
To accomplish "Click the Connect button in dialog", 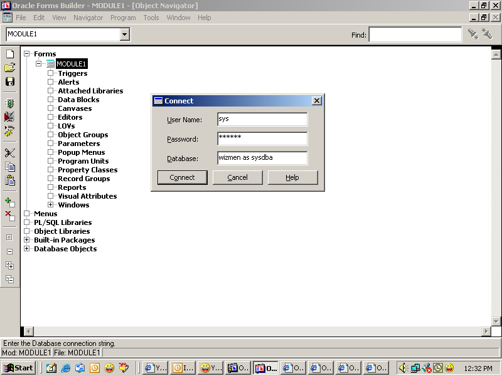I will pyautogui.click(x=182, y=177).
